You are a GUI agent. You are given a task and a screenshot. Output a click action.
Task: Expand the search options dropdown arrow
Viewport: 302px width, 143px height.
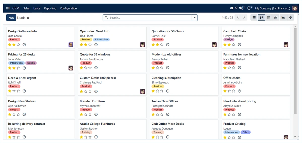pos(195,18)
